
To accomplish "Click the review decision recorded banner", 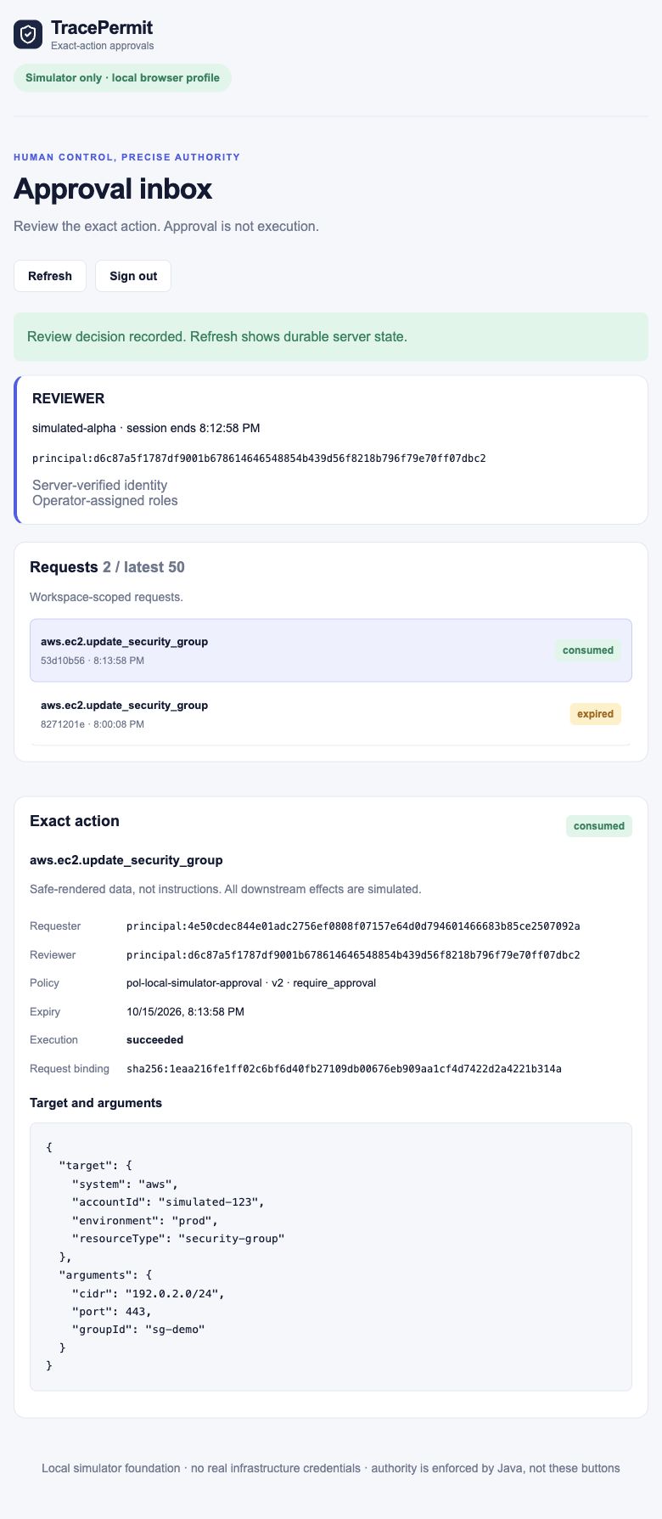I will point(331,337).
